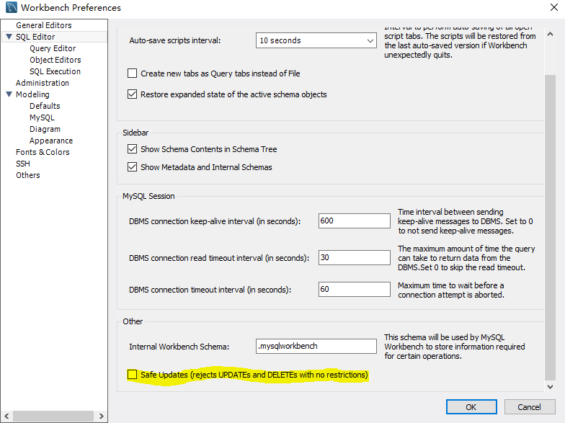This screenshot has width=565, height=423.
Task: Edit DBMS read timeout interval field
Action: coord(355,258)
